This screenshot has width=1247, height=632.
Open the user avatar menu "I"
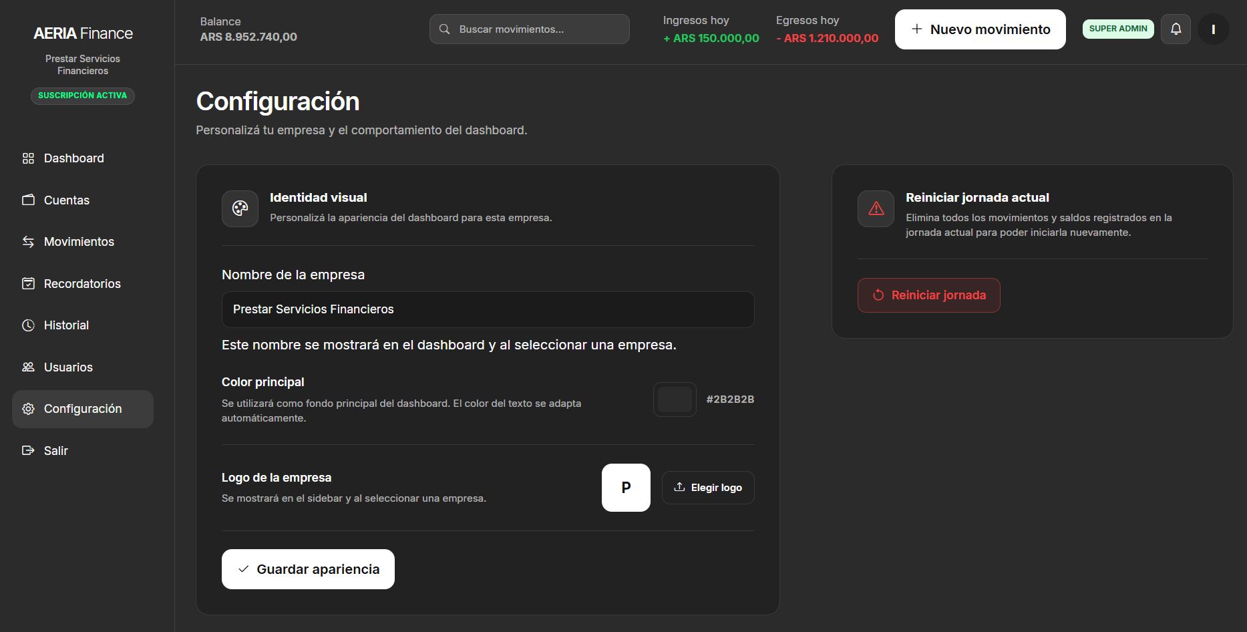[x=1213, y=29]
